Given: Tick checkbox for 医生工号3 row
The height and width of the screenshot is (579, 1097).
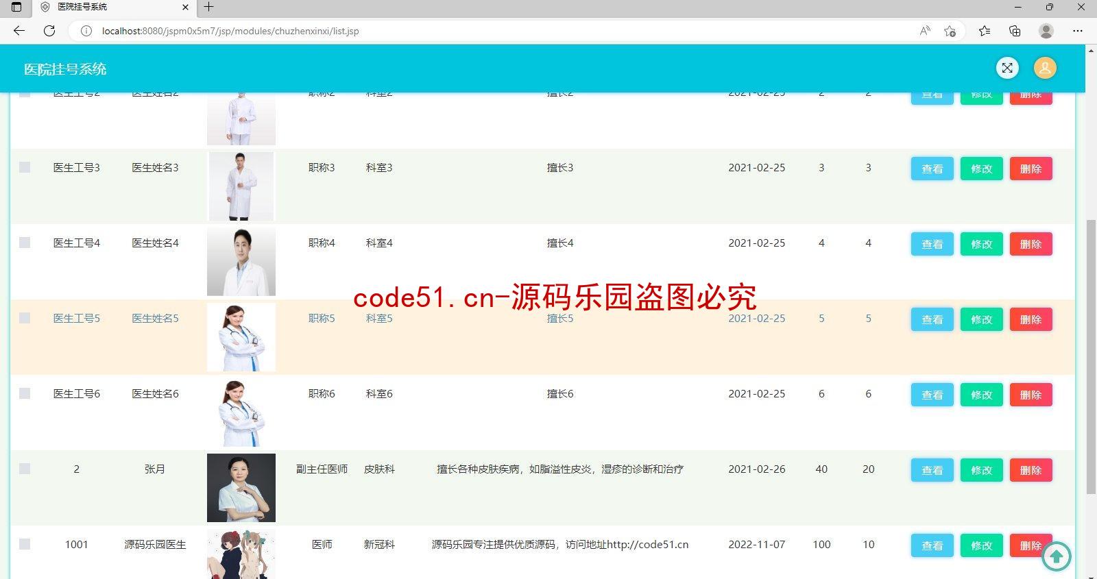Looking at the screenshot, I should pos(25,167).
